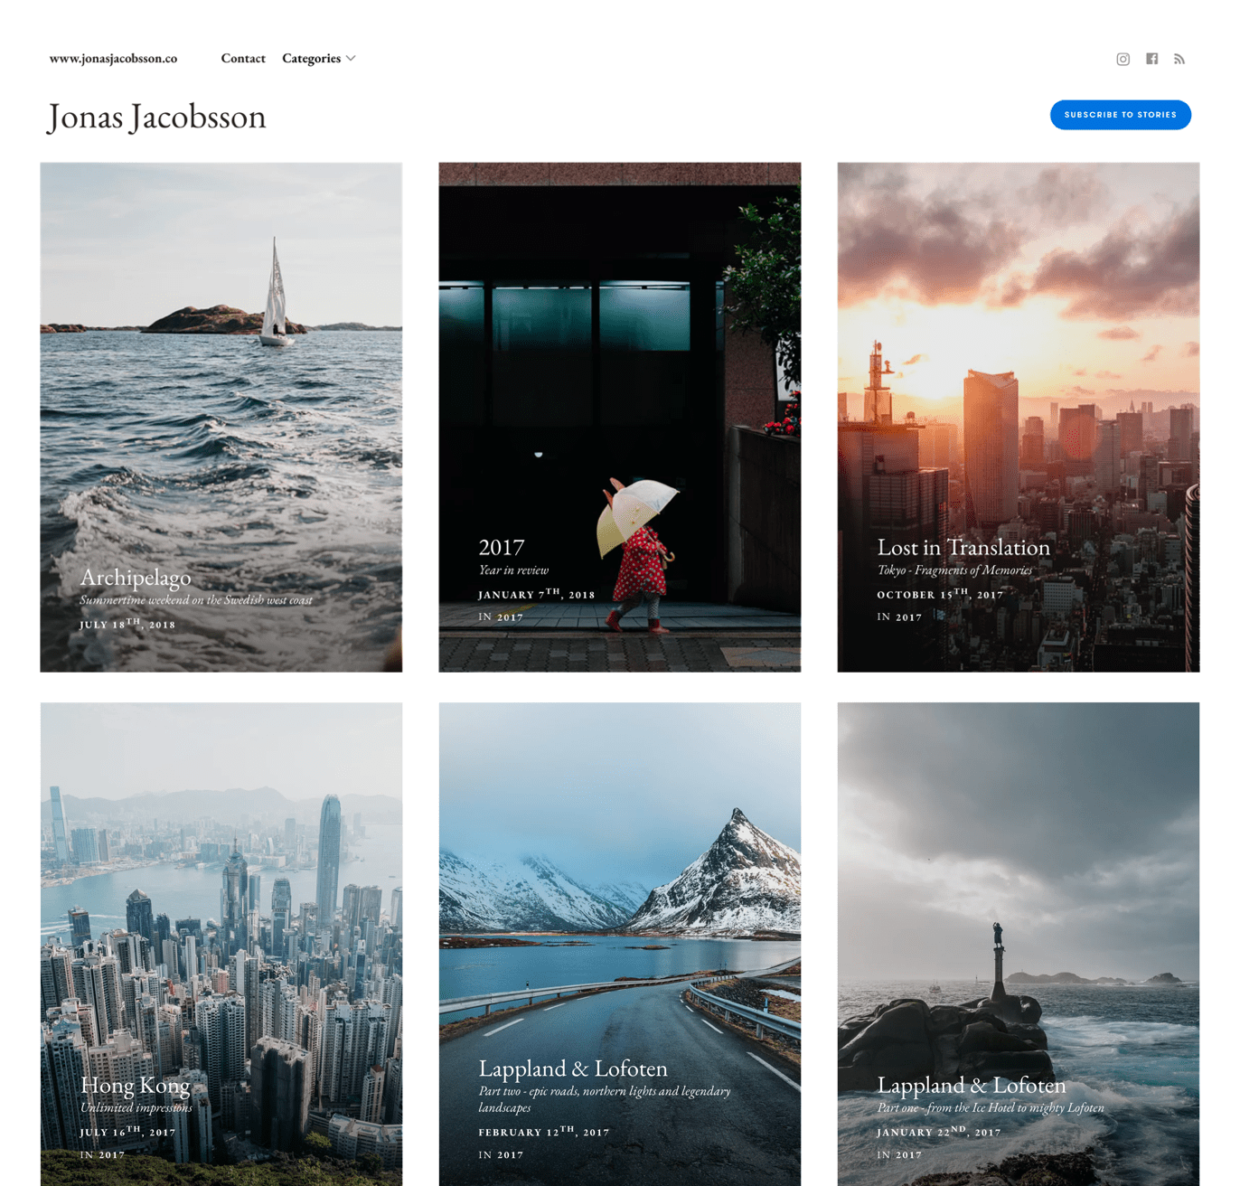Open the Contact page

(x=242, y=58)
